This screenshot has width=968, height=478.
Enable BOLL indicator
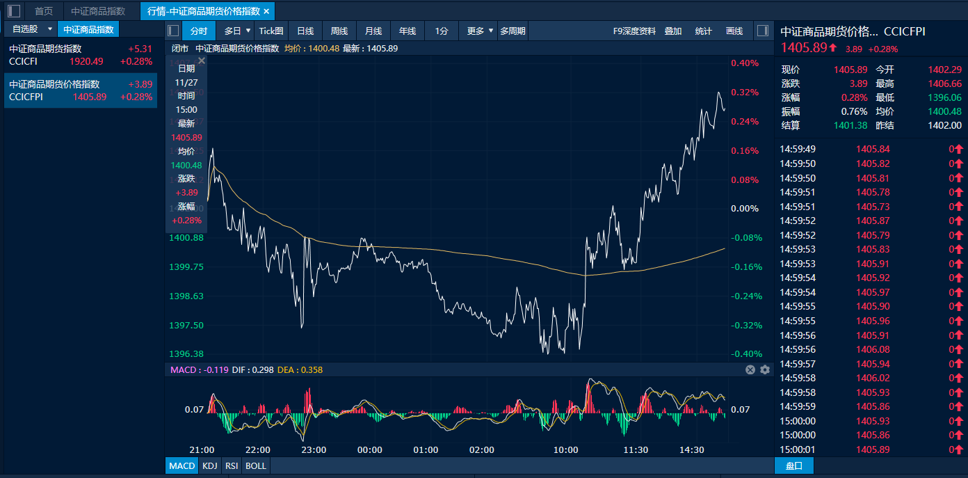click(x=256, y=465)
